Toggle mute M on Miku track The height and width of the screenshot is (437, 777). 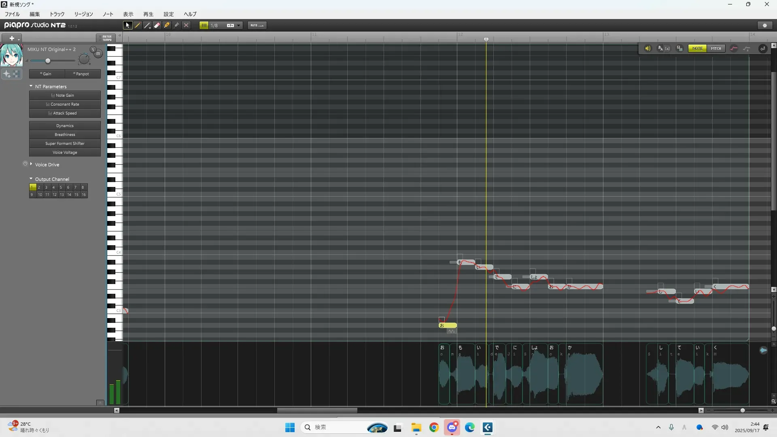point(98,53)
